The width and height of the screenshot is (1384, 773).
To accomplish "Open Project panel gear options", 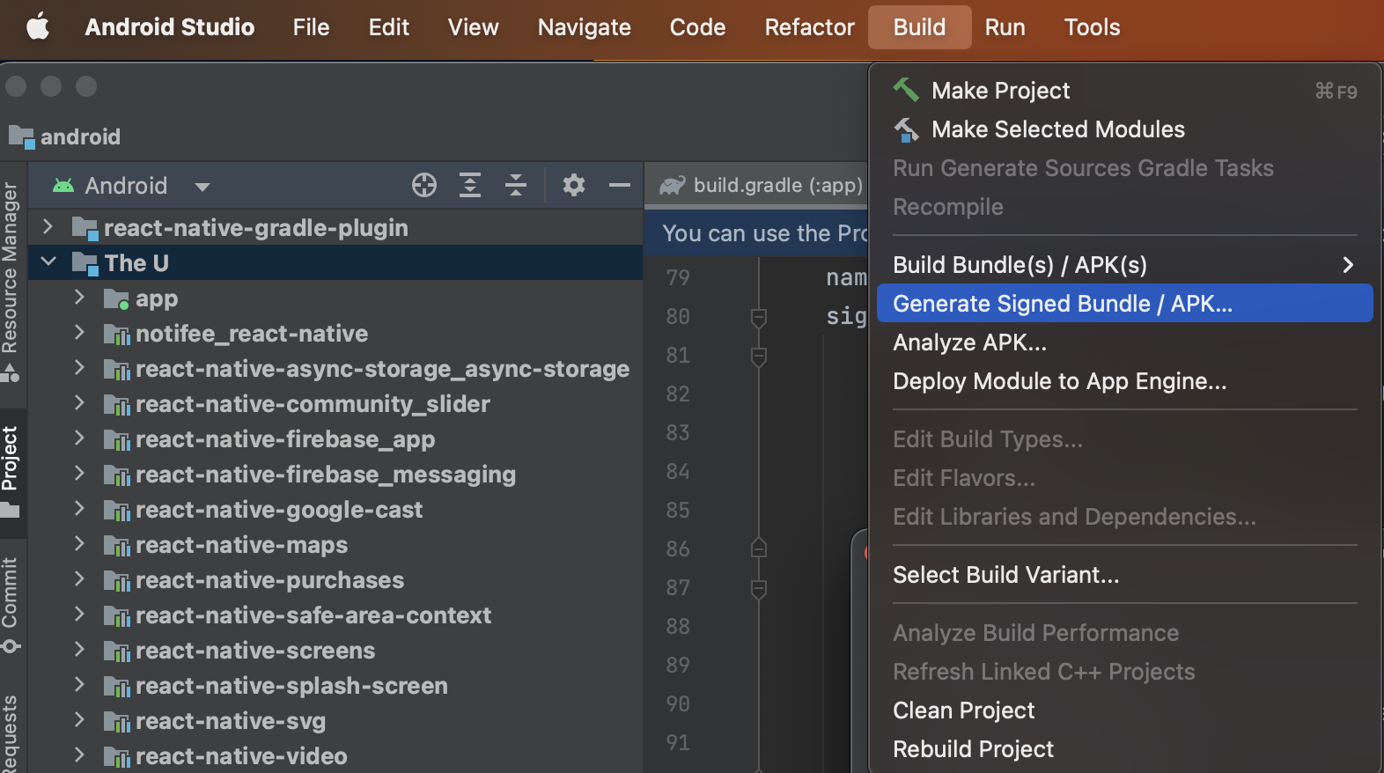I will [574, 185].
